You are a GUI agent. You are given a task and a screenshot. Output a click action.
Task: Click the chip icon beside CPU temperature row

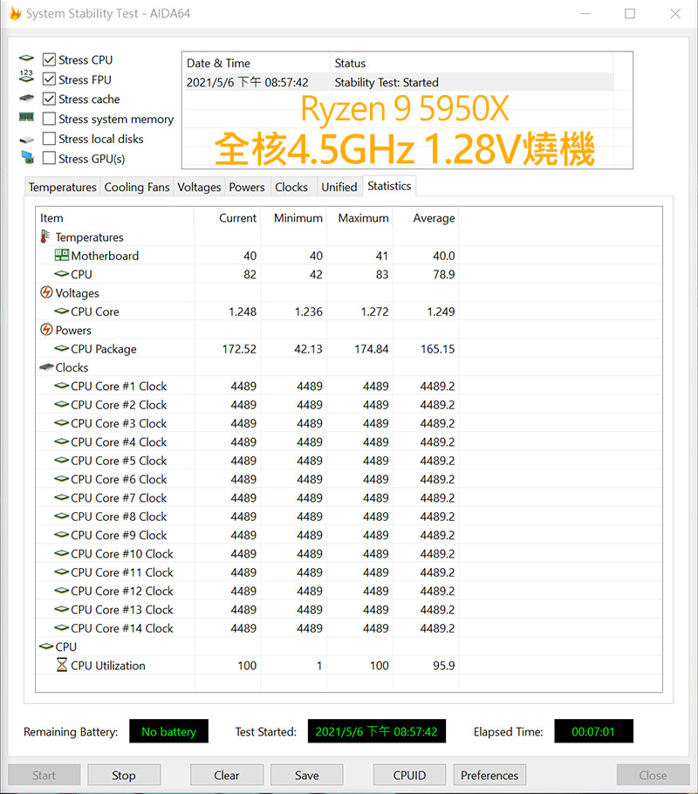tap(62, 274)
